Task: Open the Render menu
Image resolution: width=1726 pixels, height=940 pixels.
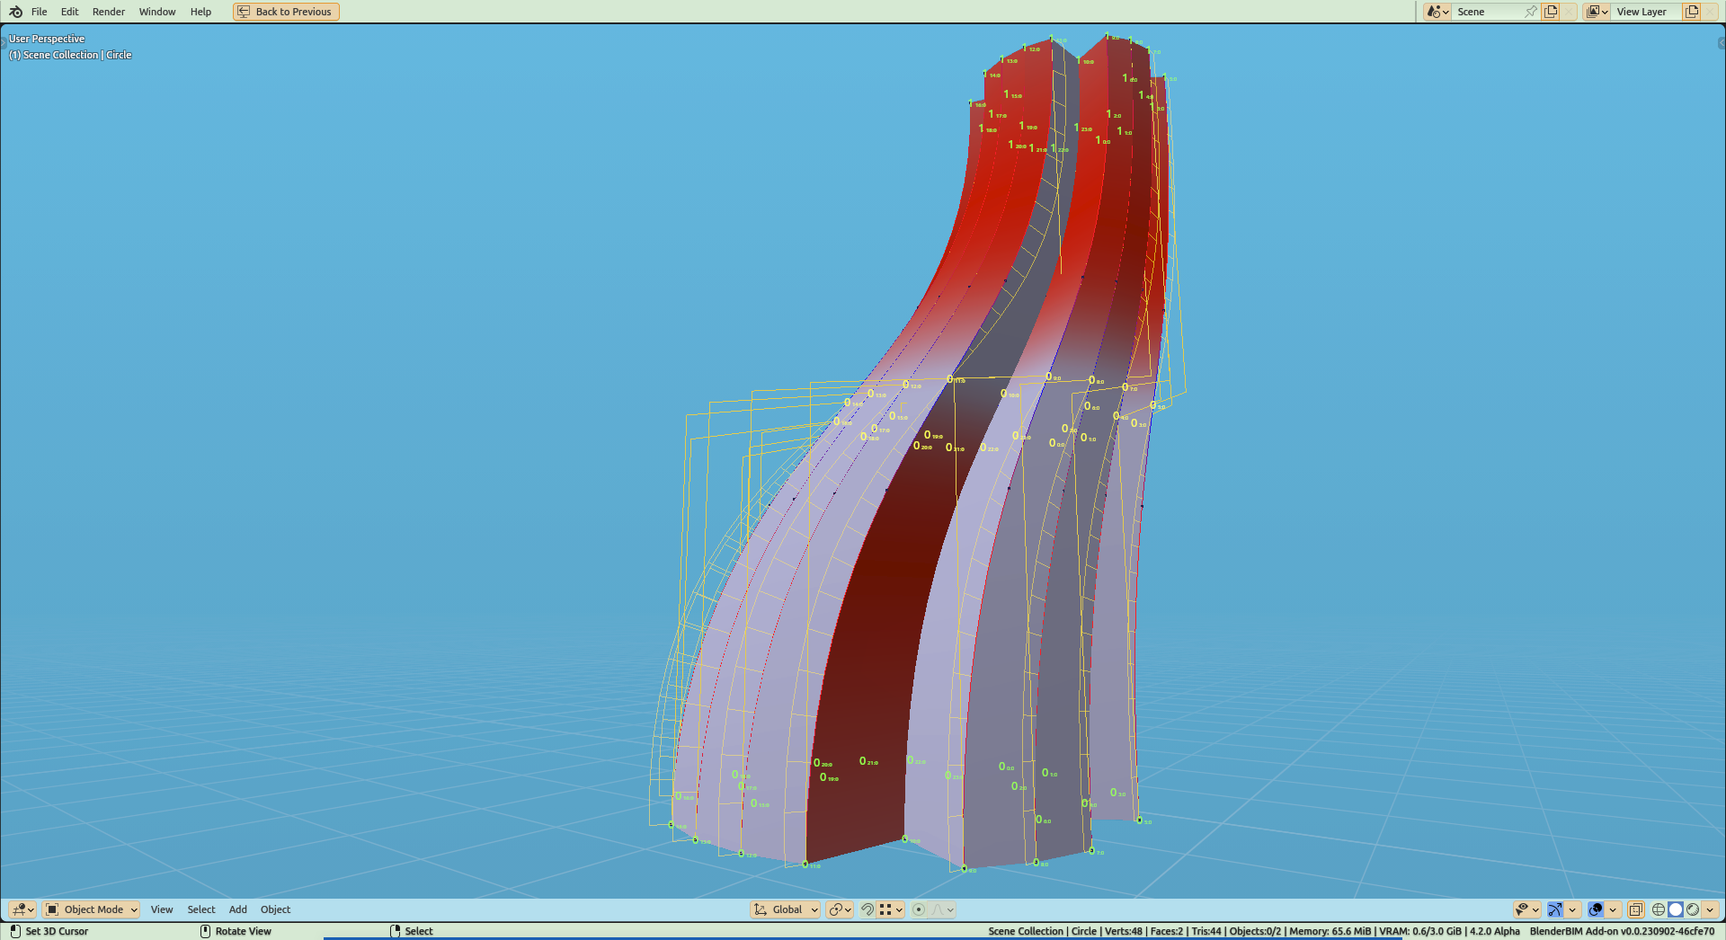Action: (x=109, y=12)
